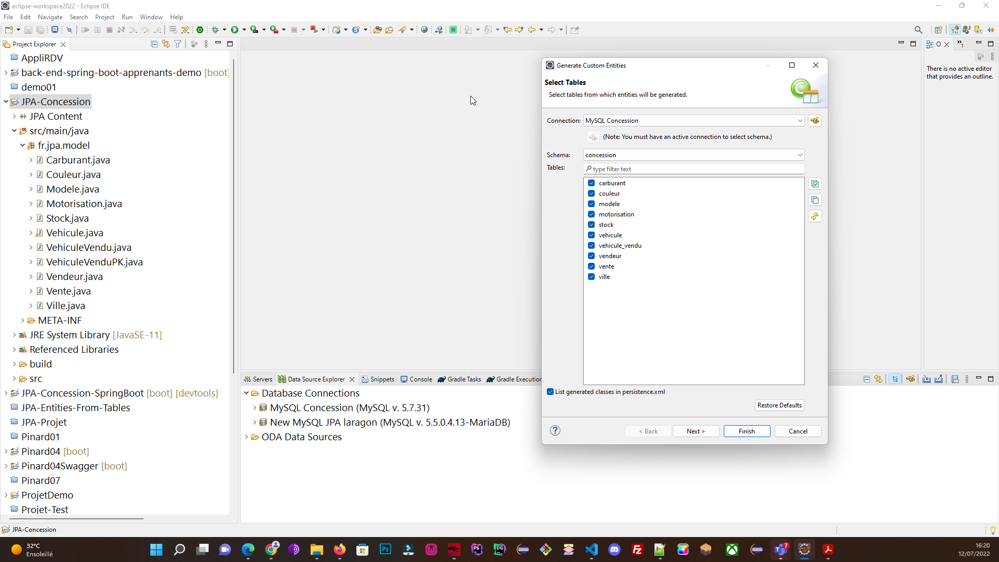Open Visual Studio Code from taskbar
Image resolution: width=999 pixels, height=562 pixels.
(x=592, y=550)
